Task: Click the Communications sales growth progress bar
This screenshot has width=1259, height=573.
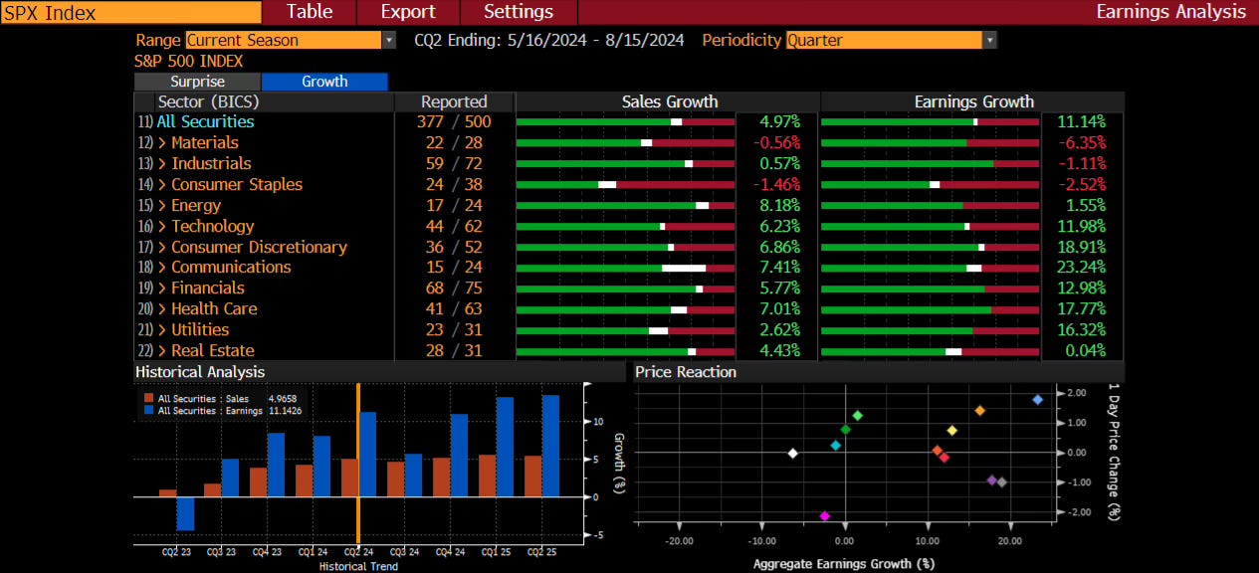Action: click(625, 268)
